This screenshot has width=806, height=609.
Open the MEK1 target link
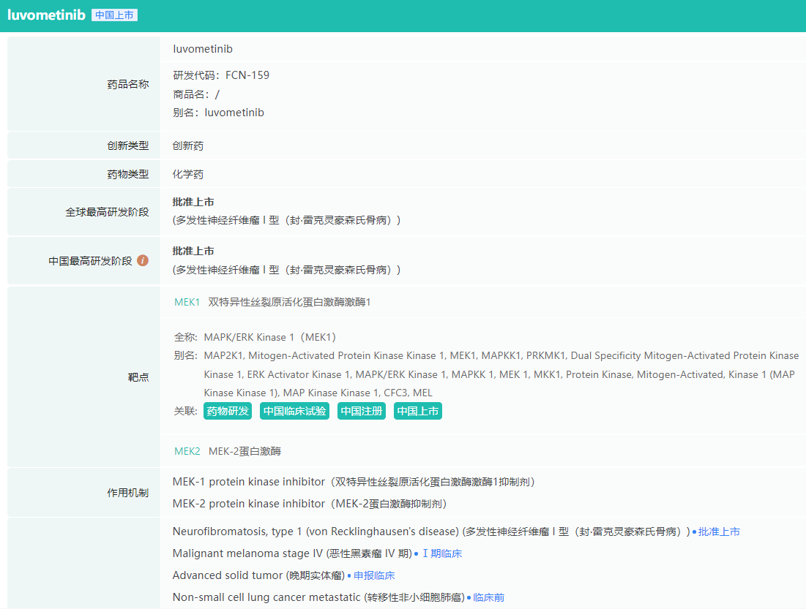click(x=187, y=302)
